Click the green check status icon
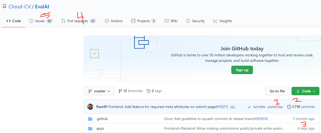This screenshot has height=133, width=321. tap(249, 107)
